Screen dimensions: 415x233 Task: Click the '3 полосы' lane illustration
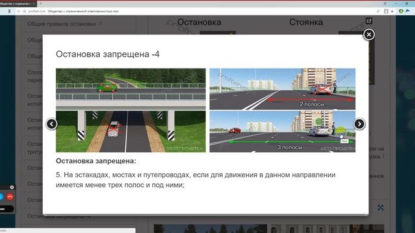tap(283, 131)
